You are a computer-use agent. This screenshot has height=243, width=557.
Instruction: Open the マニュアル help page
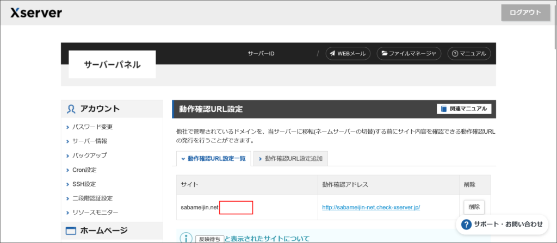point(469,53)
